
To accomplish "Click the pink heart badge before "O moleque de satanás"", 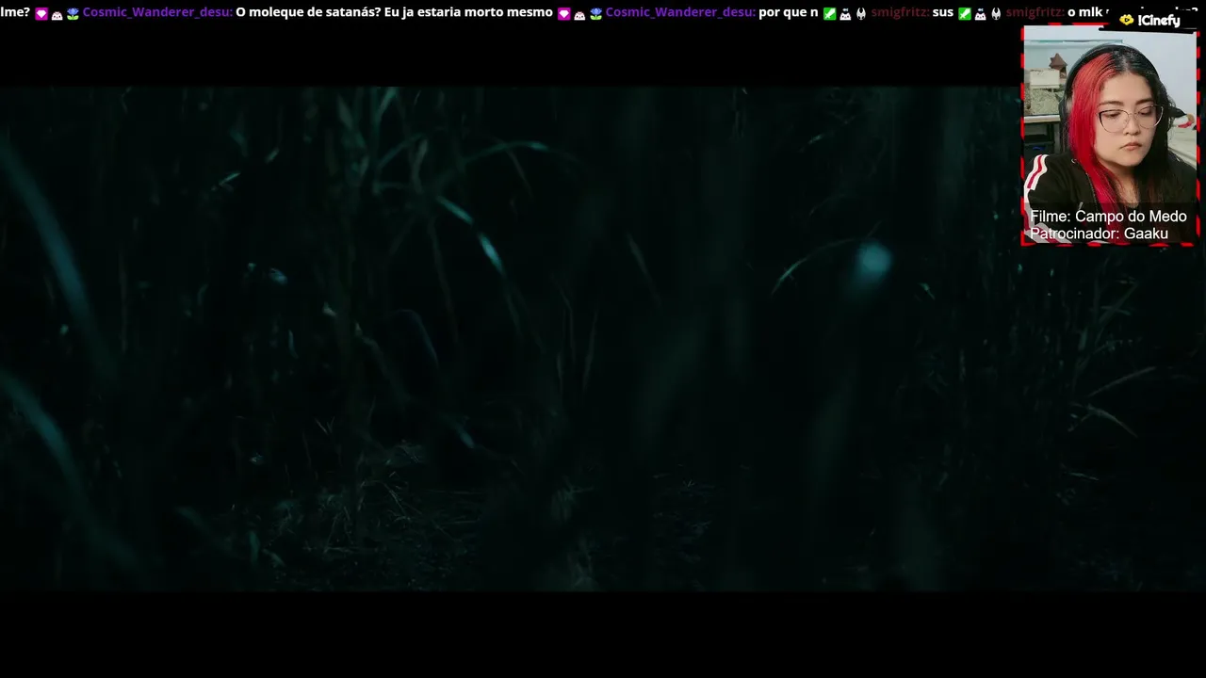I will (41, 14).
